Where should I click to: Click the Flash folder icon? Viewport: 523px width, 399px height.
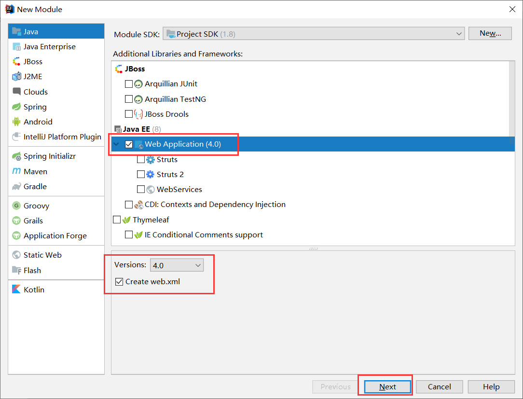(x=16, y=270)
